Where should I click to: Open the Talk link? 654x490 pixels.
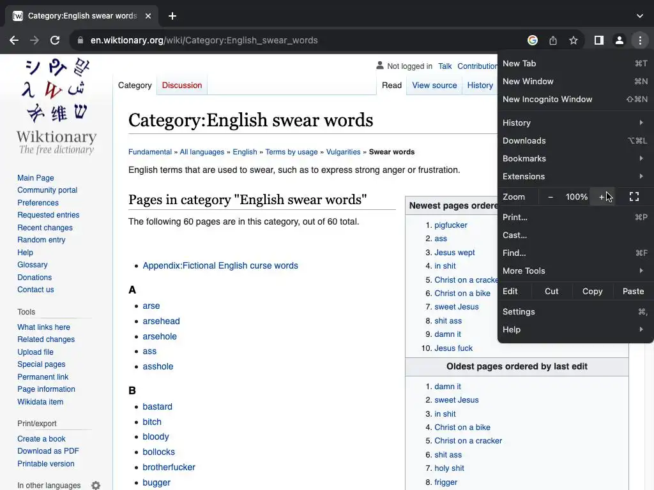pos(445,66)
